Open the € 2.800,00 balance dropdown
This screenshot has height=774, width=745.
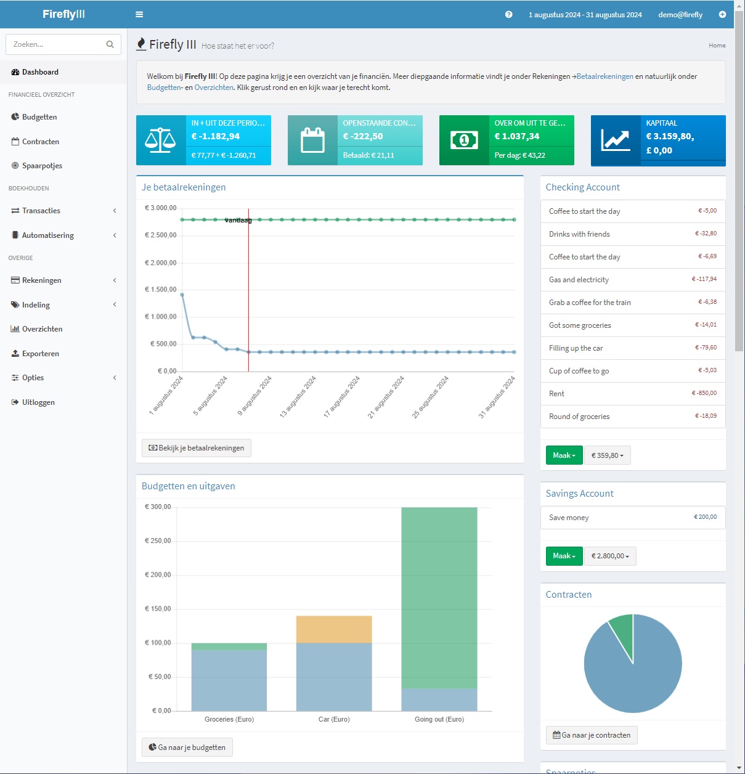(610, 556)
